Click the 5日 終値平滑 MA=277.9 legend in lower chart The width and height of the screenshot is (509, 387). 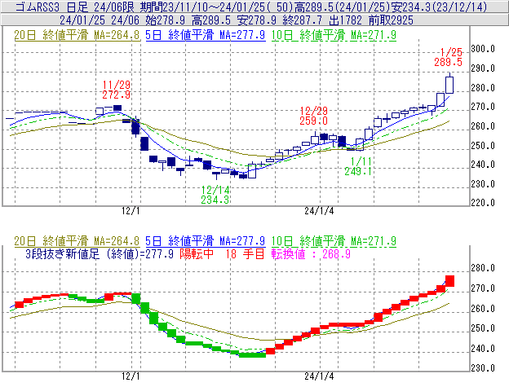click(206, 241)
